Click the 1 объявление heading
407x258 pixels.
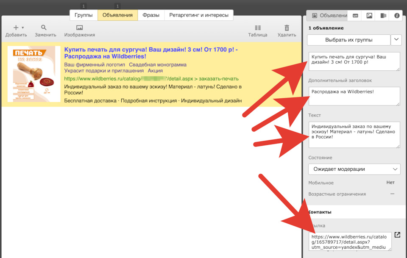pyautogui.click(x=326, y=28)
